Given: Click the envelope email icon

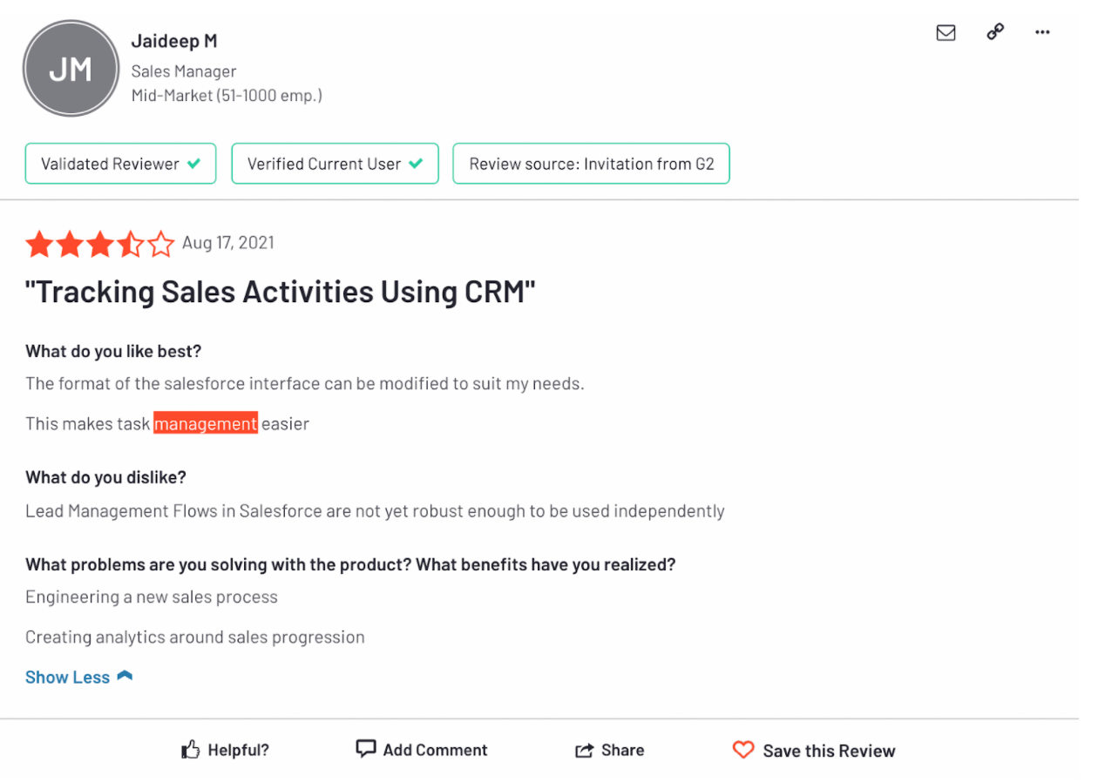Looking at the screenshot, I should click(x=945, y=32).
